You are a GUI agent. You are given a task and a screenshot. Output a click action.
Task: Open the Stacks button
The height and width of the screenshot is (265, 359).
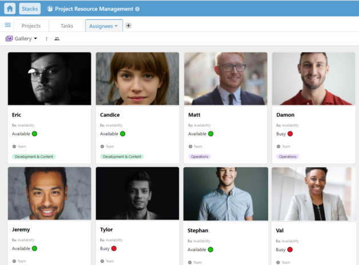pyautogui.click(x=30, y=9)
